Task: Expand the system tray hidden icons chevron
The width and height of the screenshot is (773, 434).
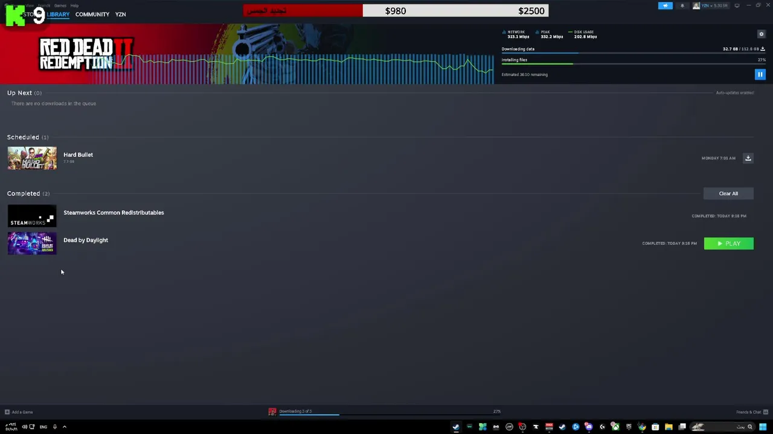Action: coord(64,427)
